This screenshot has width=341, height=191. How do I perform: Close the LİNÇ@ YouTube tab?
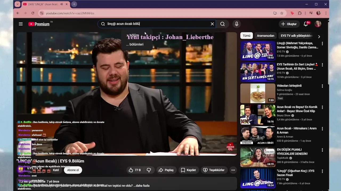pyautogui.click(x=67, y=4)
